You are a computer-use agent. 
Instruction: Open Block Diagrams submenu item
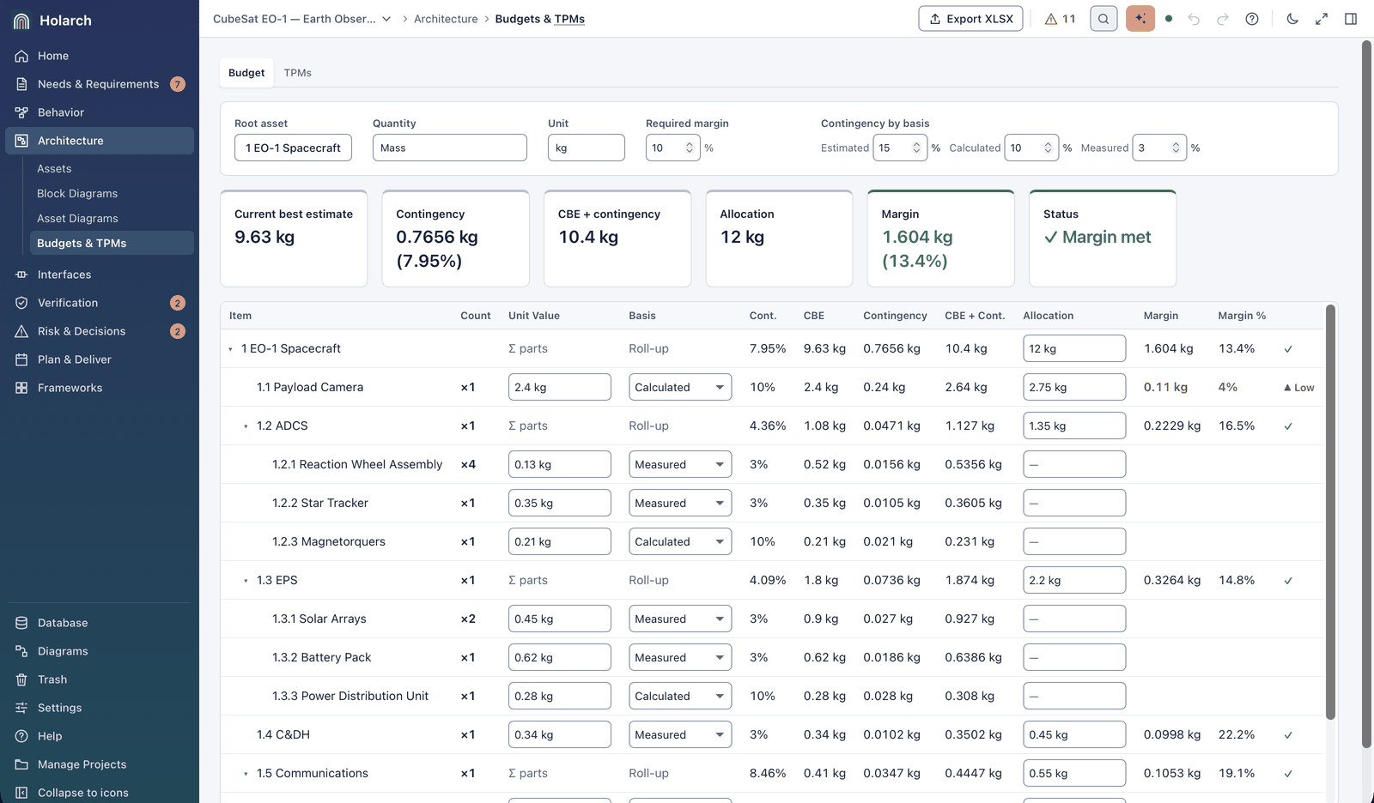[x=112, y=194]
